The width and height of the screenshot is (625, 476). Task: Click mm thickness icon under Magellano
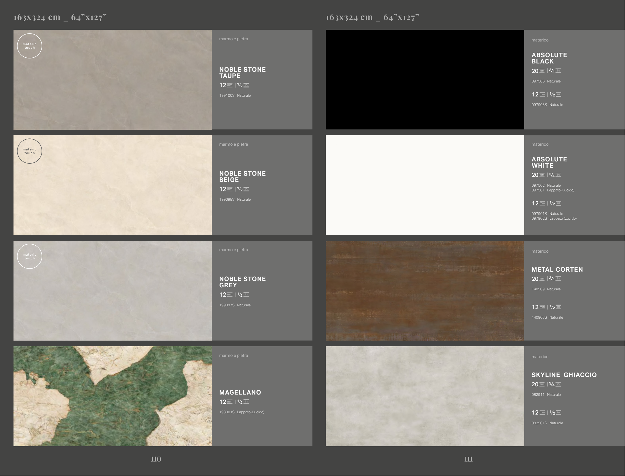229,402
